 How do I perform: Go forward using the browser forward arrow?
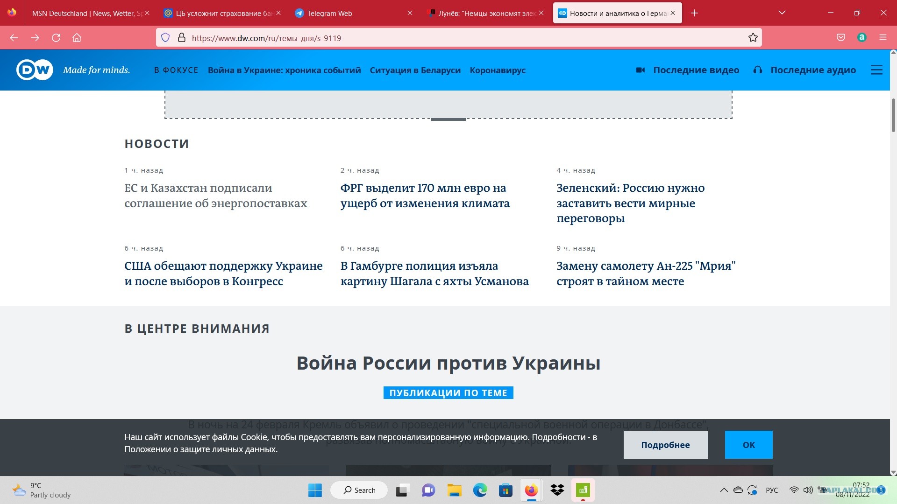point(35,38)
